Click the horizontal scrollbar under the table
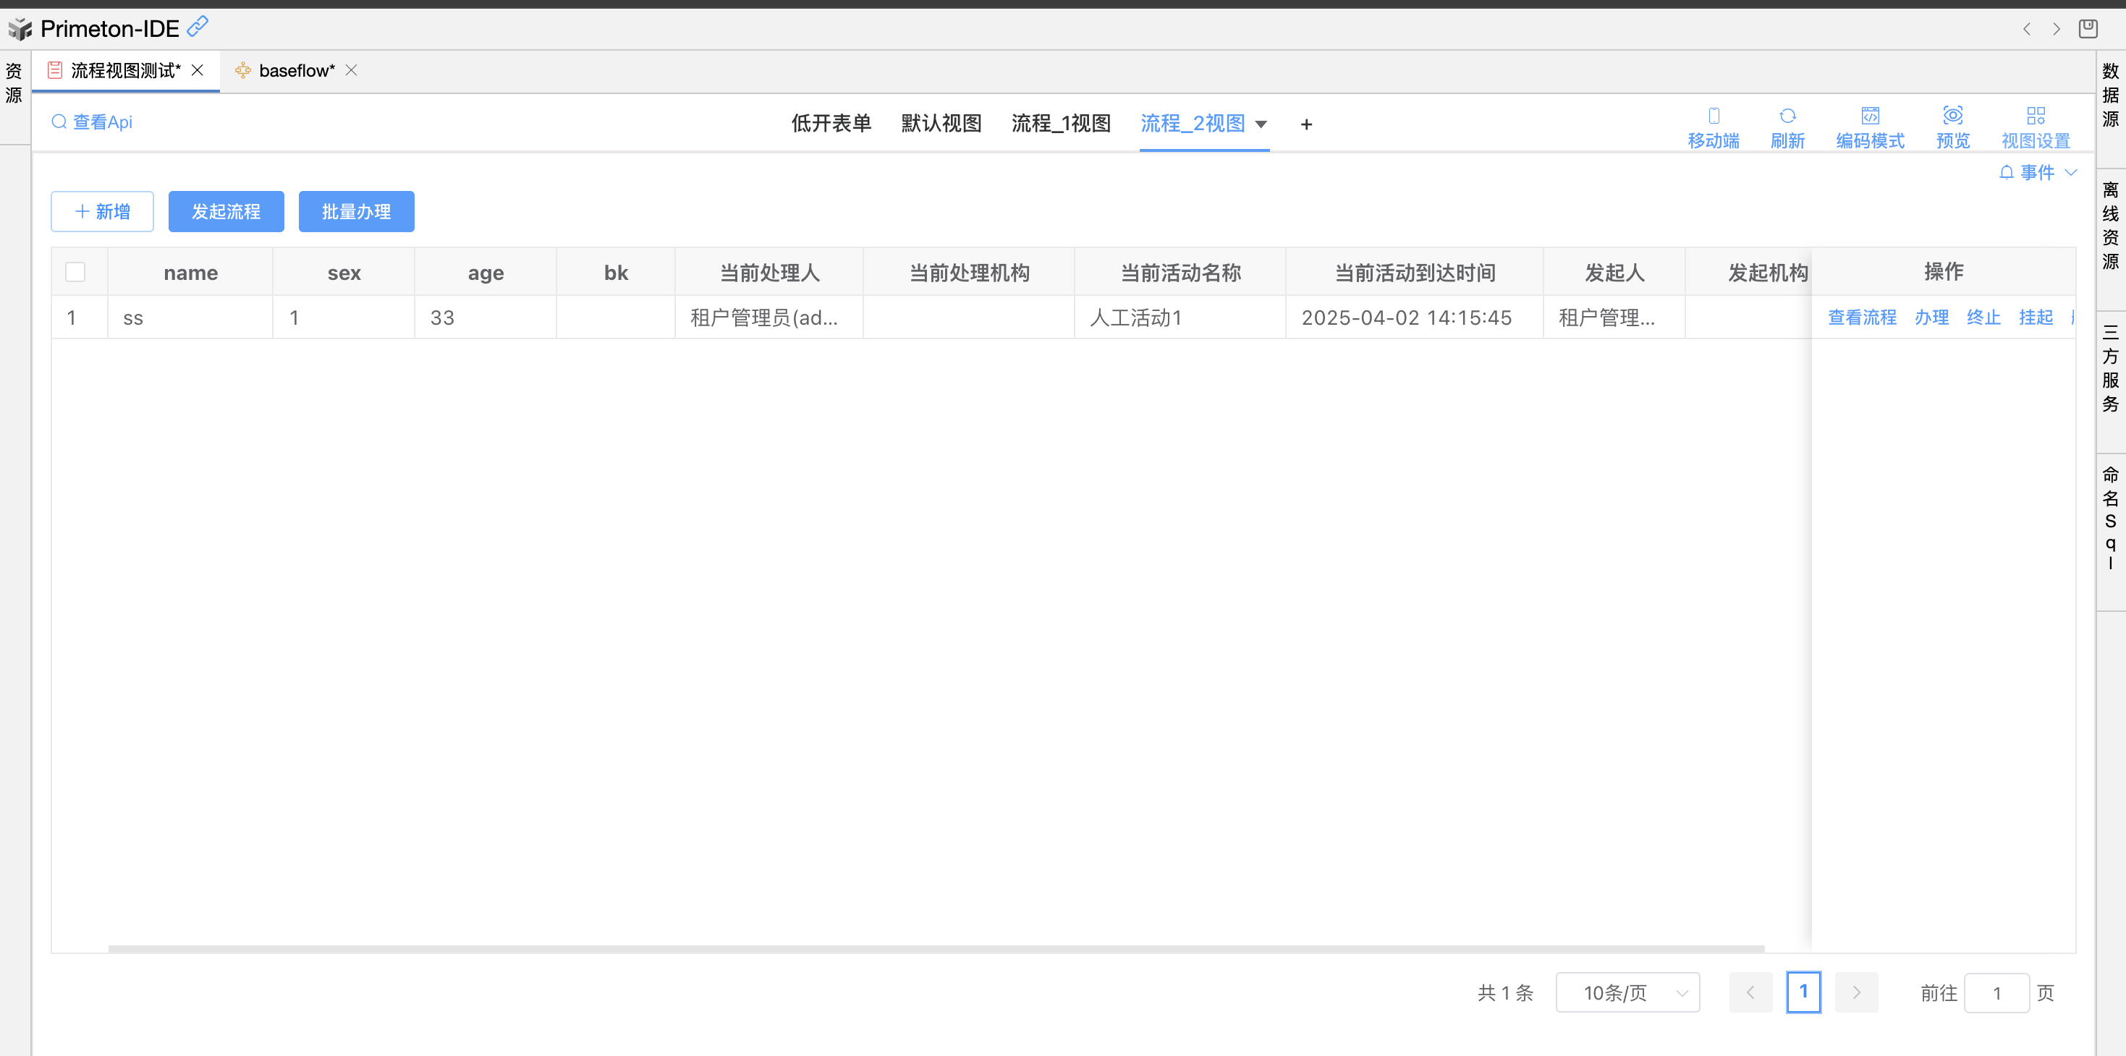 pyautogui.click(x=935, y=949)
